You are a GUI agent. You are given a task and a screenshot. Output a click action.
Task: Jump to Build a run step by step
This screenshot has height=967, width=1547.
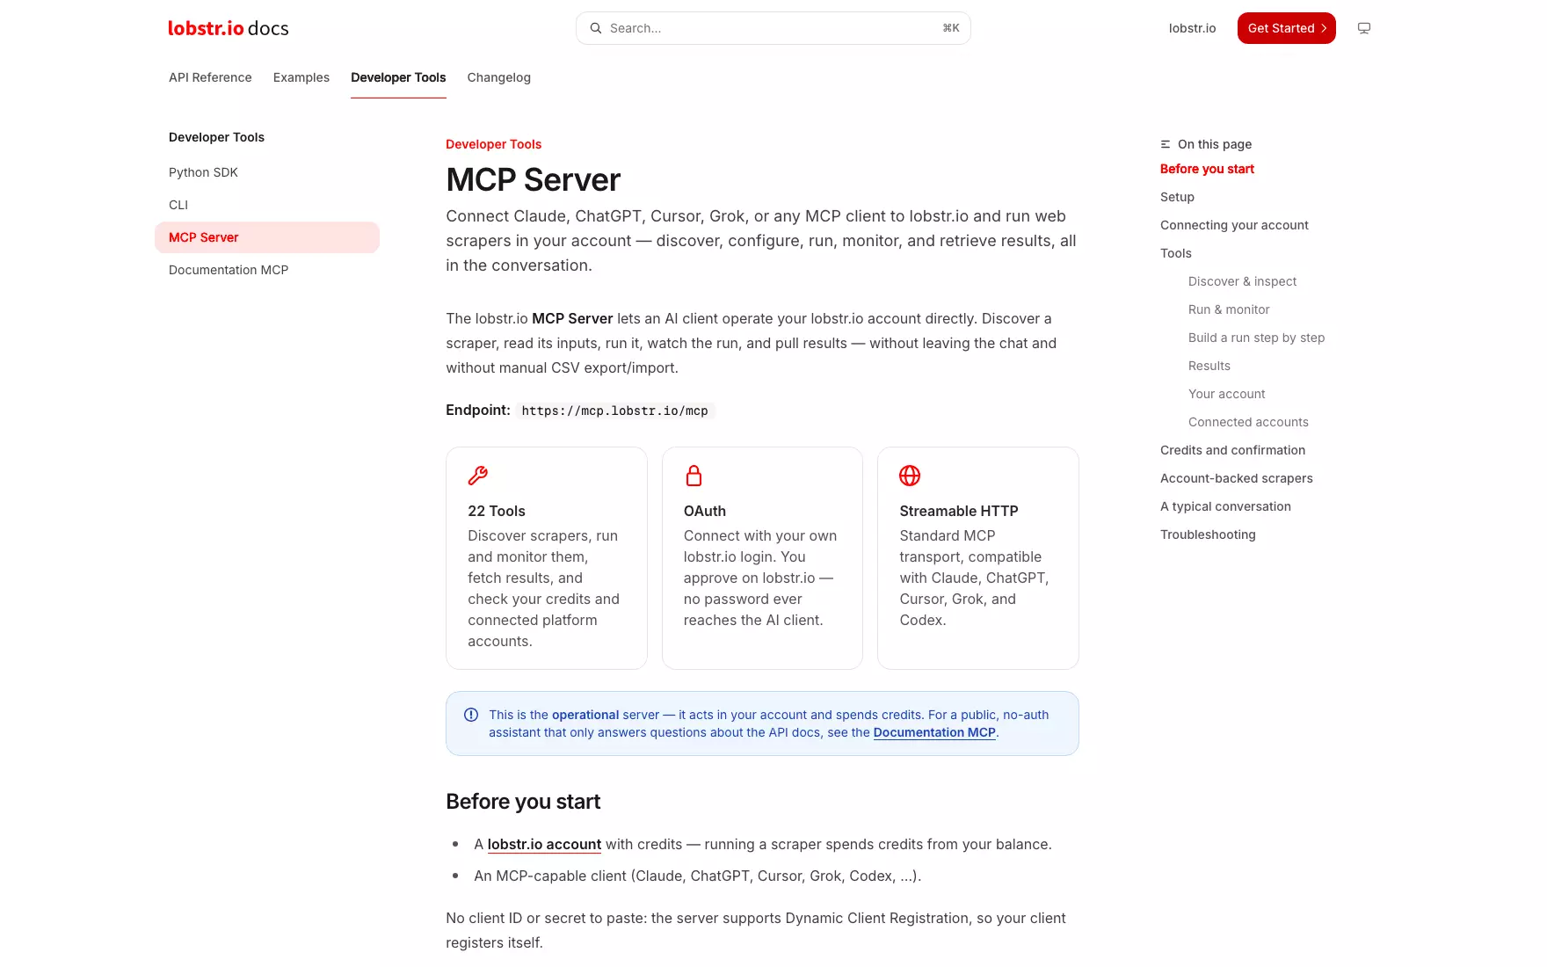pos(1256,338)
